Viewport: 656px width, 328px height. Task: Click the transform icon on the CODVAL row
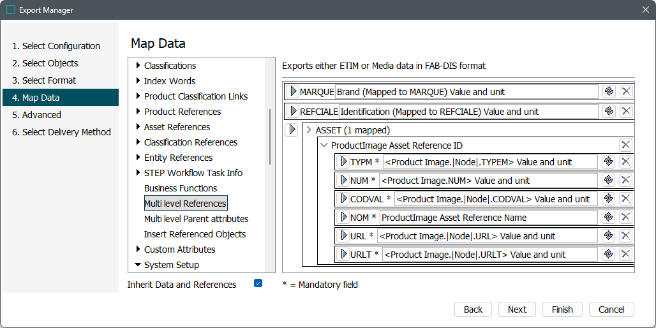click(x=608, y=198)
